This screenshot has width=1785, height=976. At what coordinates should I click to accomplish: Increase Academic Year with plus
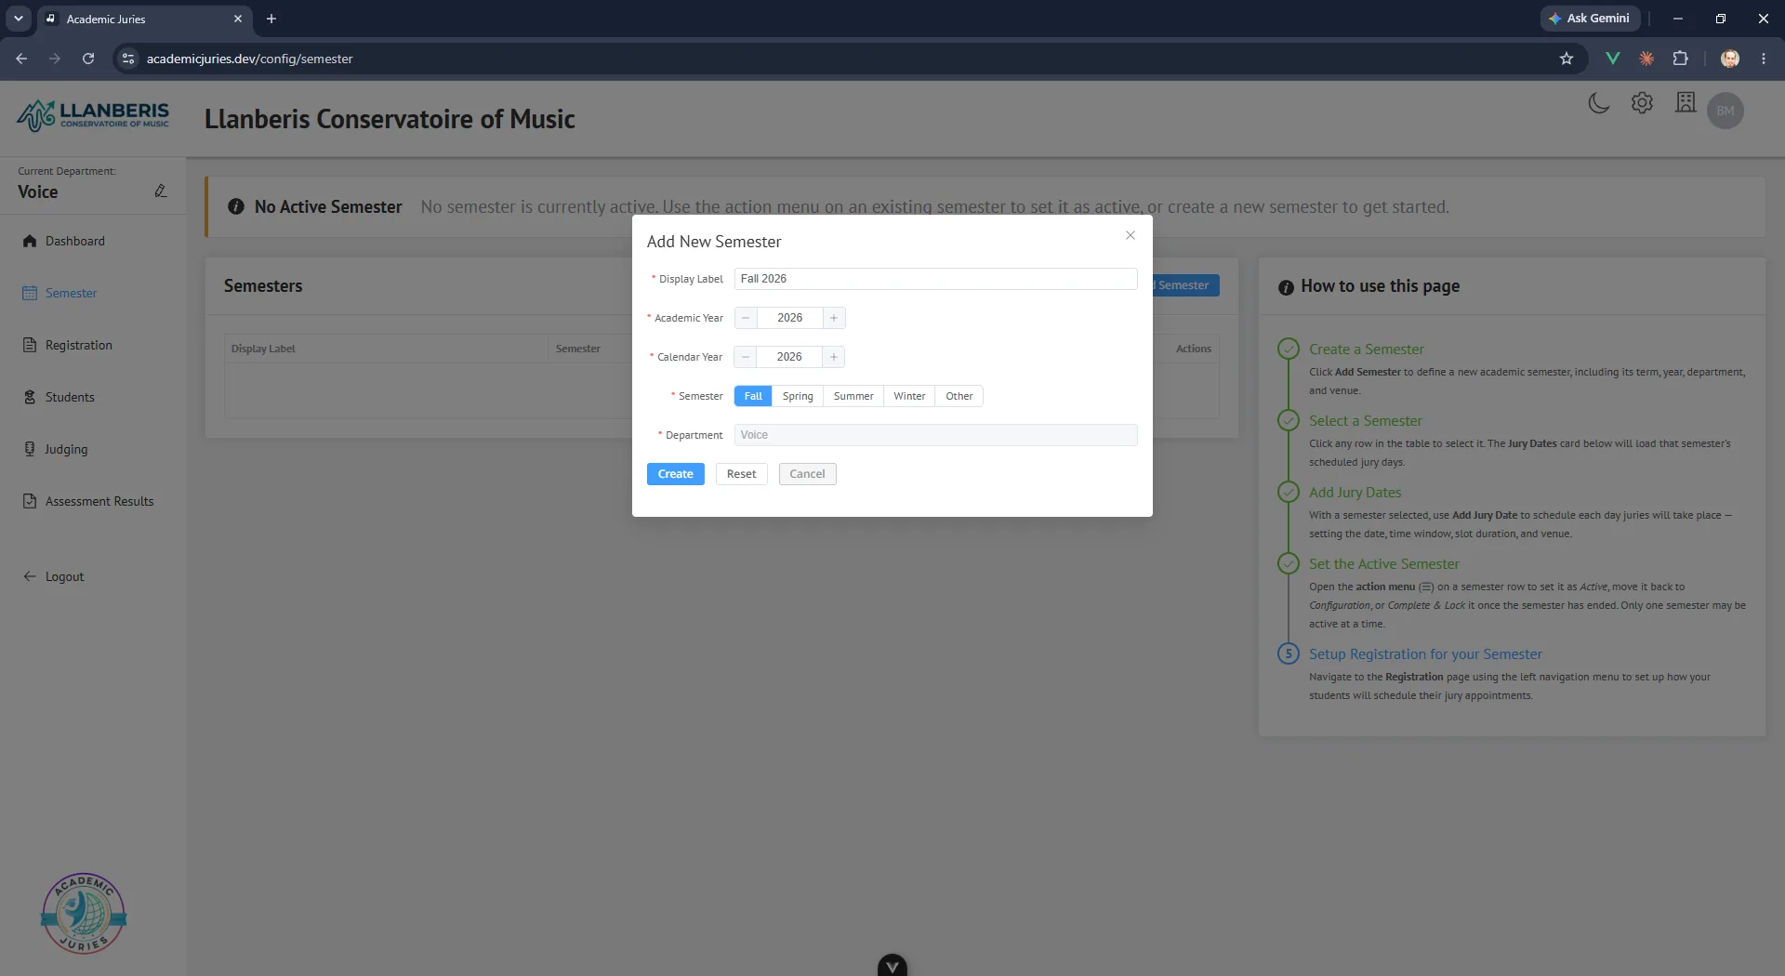pyautogui.click(x=834, y=318)
